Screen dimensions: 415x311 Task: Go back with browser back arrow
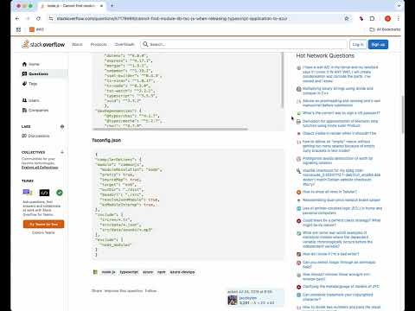pos(17,18)
